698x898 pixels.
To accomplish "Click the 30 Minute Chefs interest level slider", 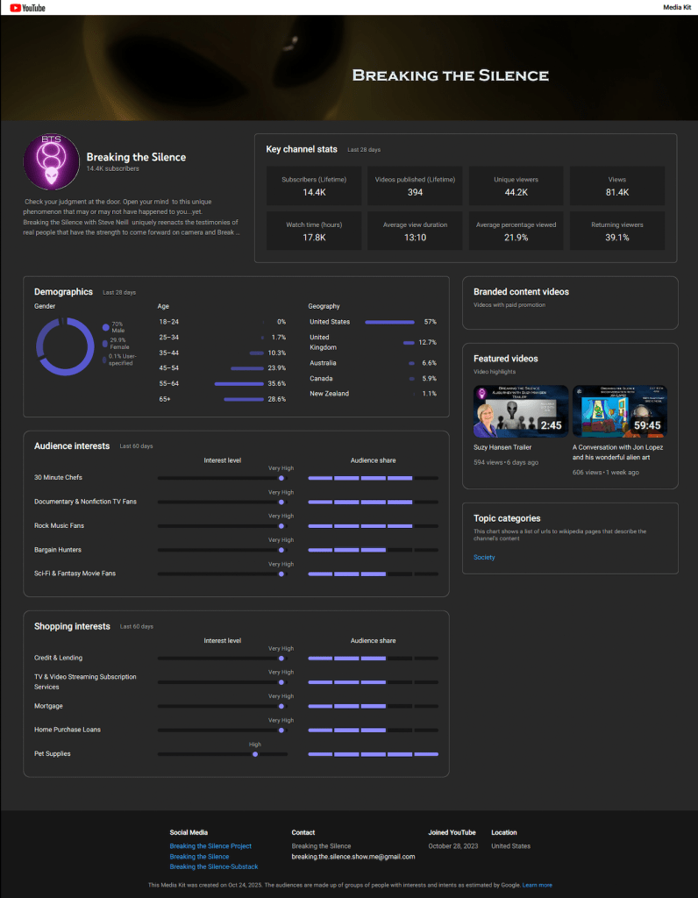I will [223, 478].
